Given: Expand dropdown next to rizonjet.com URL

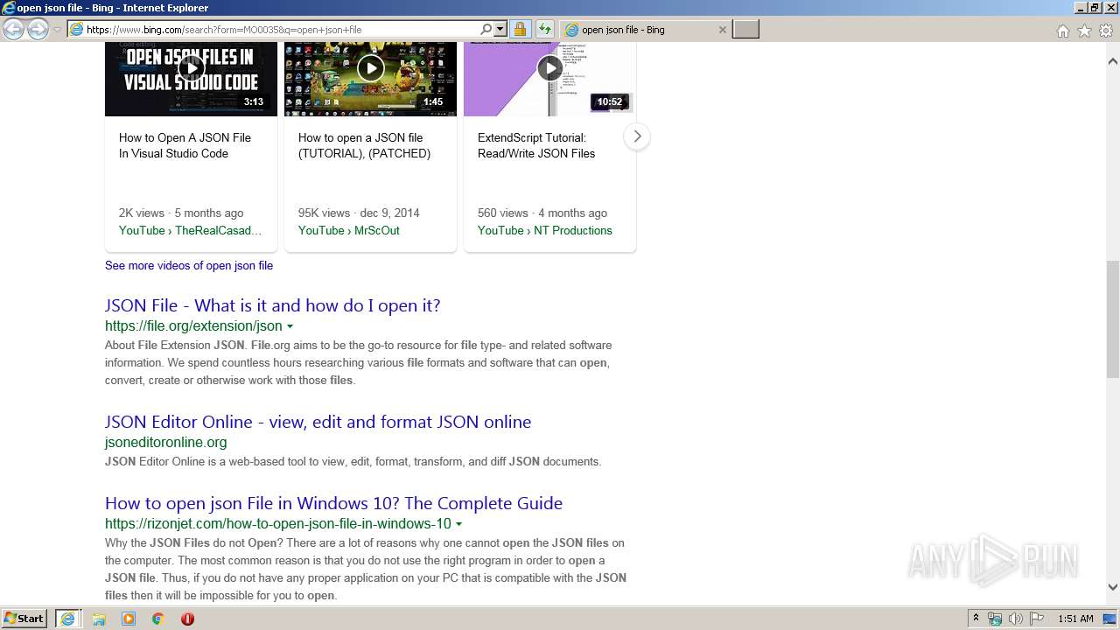Looking at the screenshot, I should click(458, 524).
